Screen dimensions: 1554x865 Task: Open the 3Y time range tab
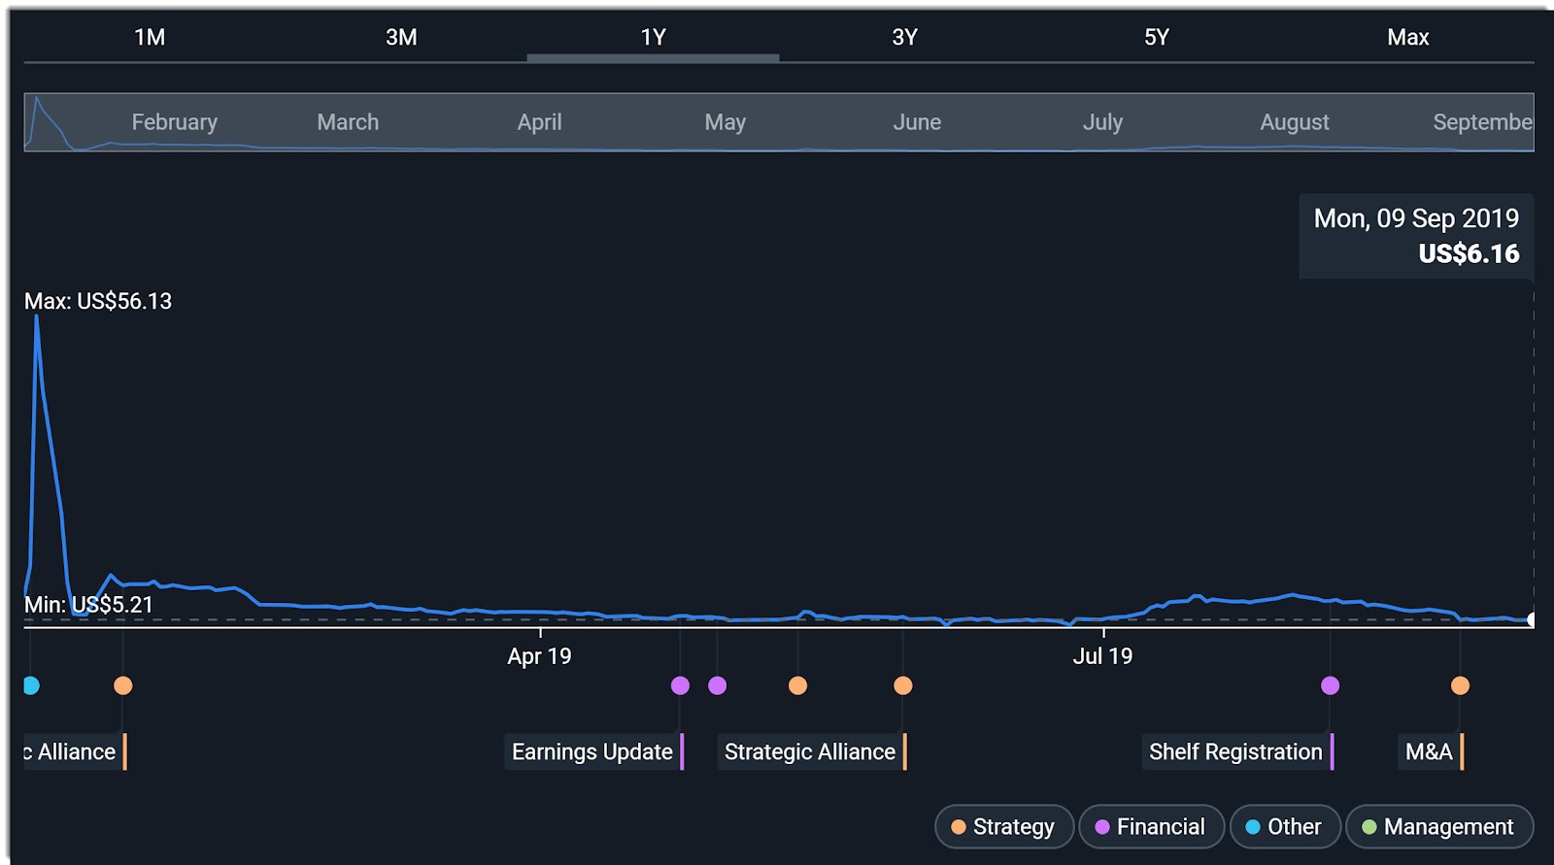click(904, 38)
